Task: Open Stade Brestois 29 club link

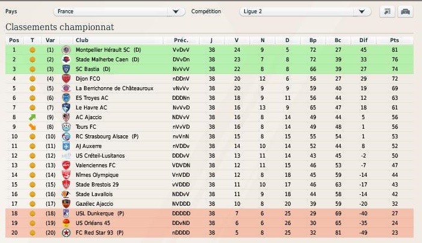Action: pos(97,185)
